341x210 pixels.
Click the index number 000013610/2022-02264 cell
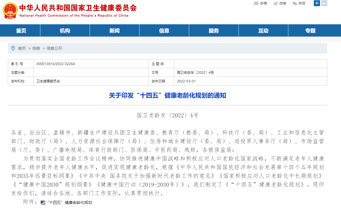click(x=56, y=64)
